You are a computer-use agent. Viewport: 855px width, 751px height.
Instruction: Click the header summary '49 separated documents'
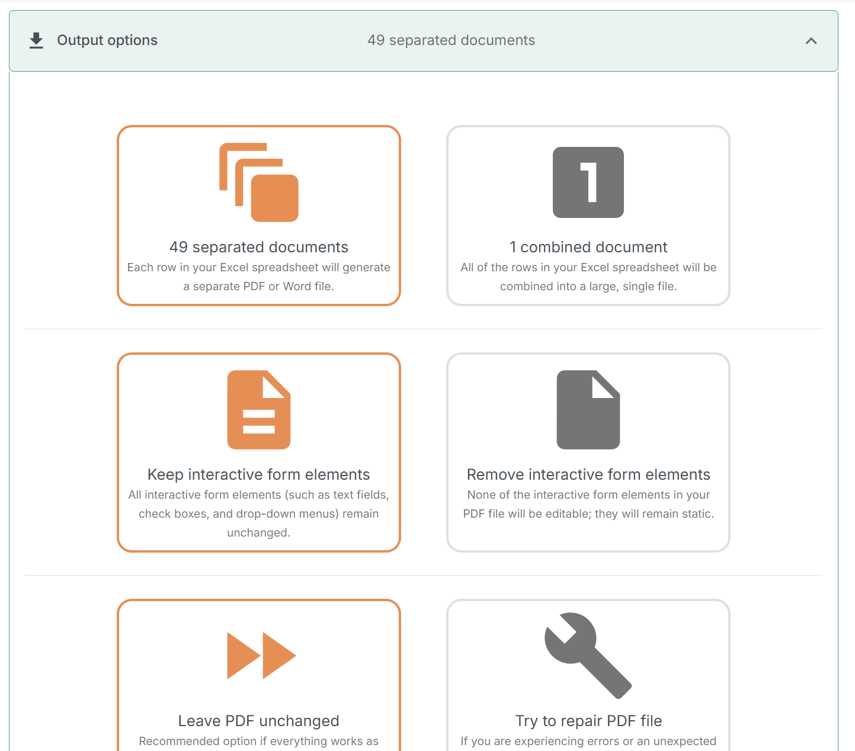click(x=451, y=40)
